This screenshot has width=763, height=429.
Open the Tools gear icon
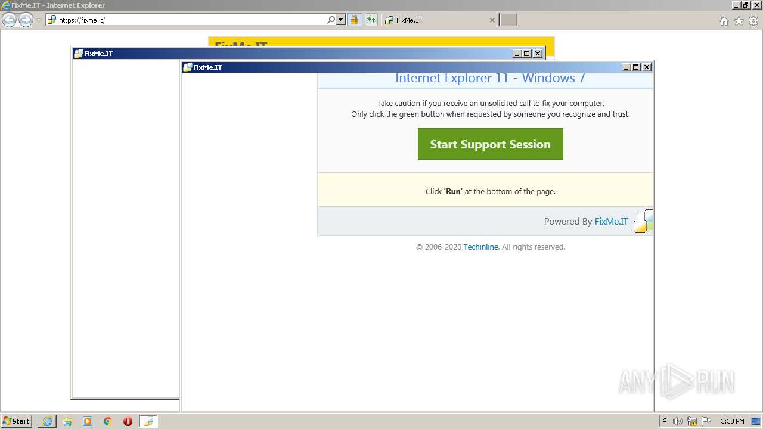(x=753, y=21)
